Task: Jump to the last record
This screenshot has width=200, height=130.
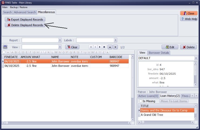Action: (104, 47)
